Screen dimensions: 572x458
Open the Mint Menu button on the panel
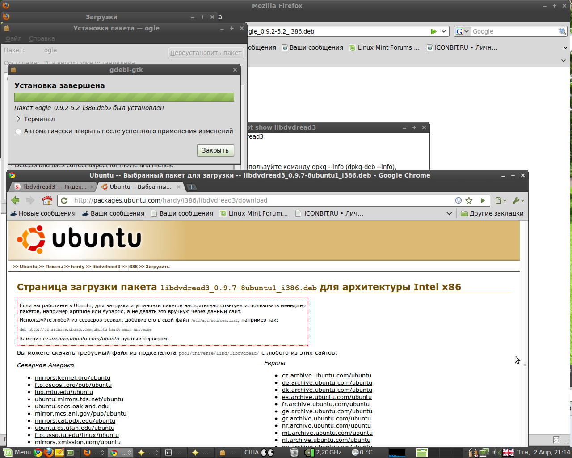(x=17, y=452)
